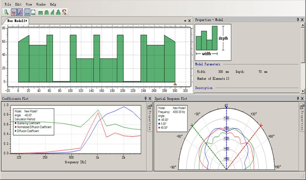Click the person figure toolbar icon
The width and height of the screenshot is (306, 180).
[x=64, y=12]
